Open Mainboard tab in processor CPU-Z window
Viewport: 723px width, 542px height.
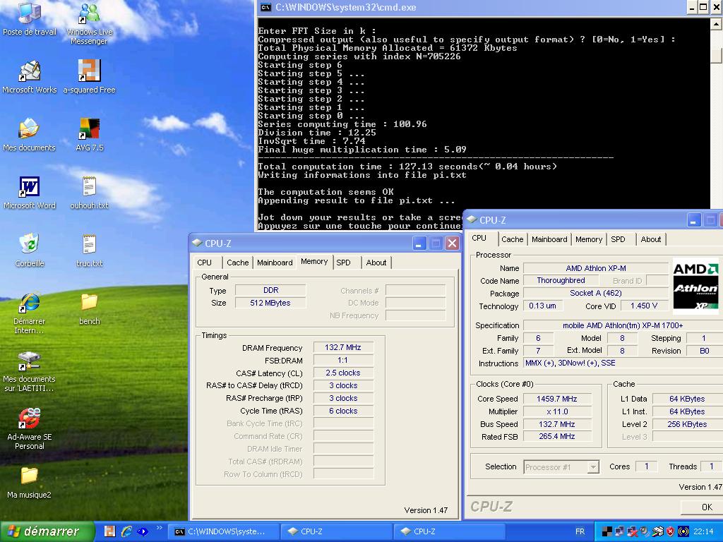coord(549,239)
